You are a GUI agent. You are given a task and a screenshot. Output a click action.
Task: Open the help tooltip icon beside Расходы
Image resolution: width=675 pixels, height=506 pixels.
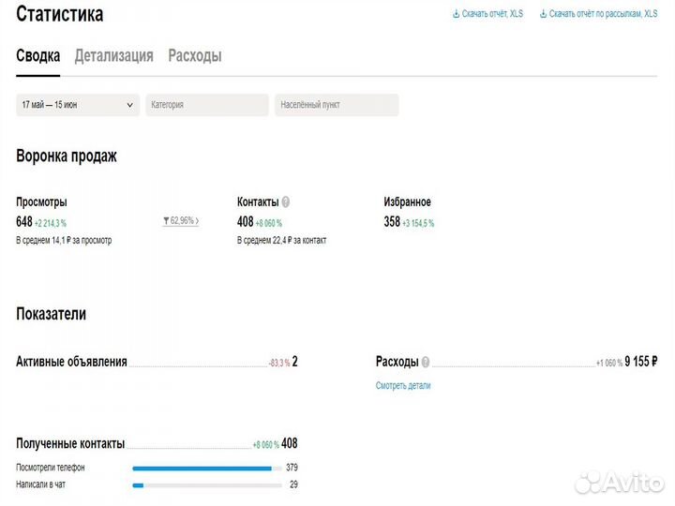coord(426,362)
